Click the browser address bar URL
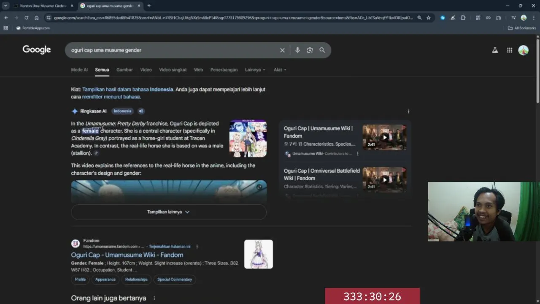 coord(233,18)
